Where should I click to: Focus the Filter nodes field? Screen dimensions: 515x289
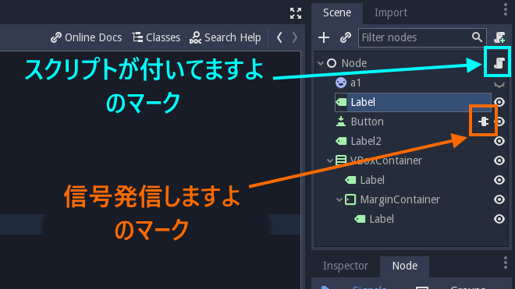coord(422,37)
